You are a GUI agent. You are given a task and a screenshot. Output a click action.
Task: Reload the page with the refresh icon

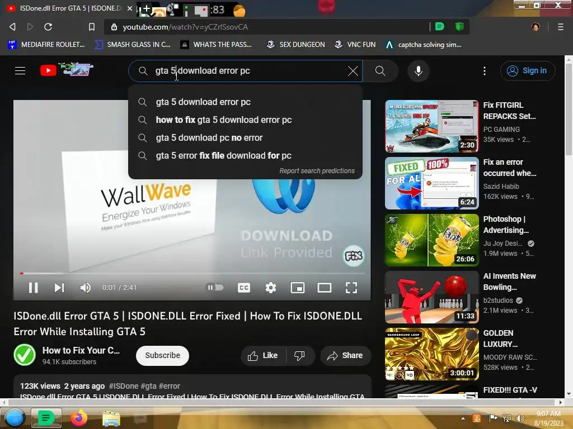tap(48, 27)
